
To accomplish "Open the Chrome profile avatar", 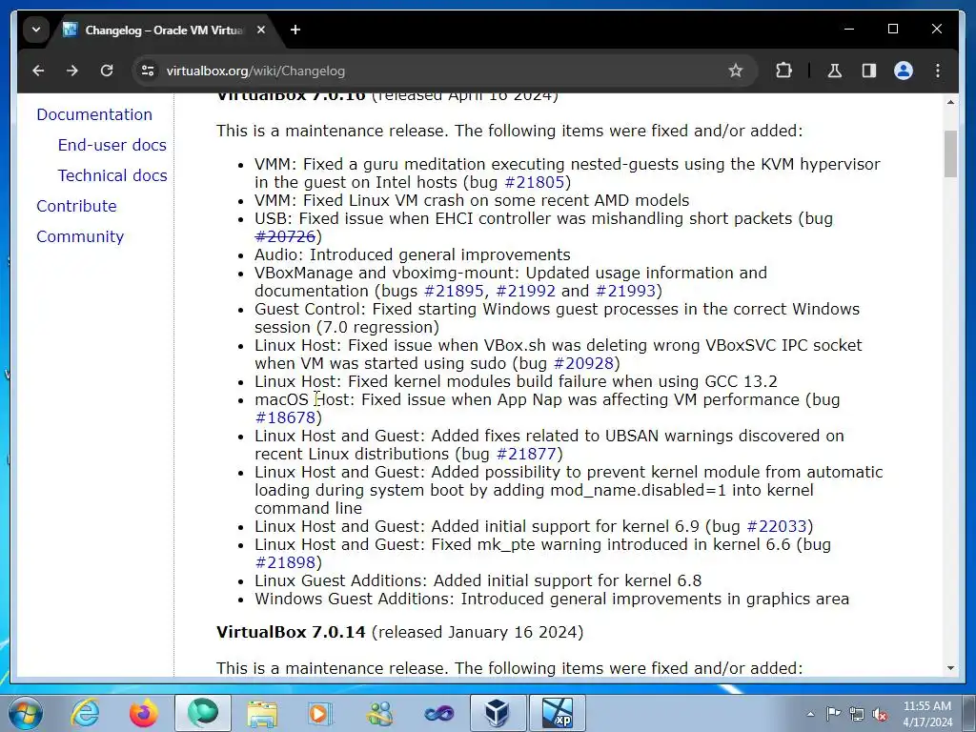I will click(904, 71).
